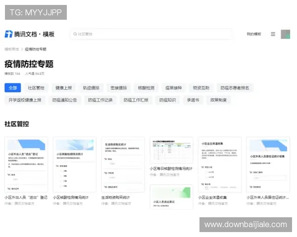Select the 防疫工作汇报 category tab

[x=136, y=100]
